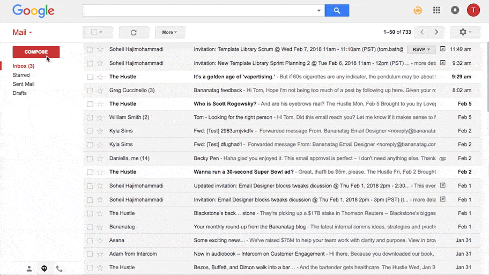Check the Bananatag email checkbox
This screenshot has height=275, width=489.
coord(90,227)
